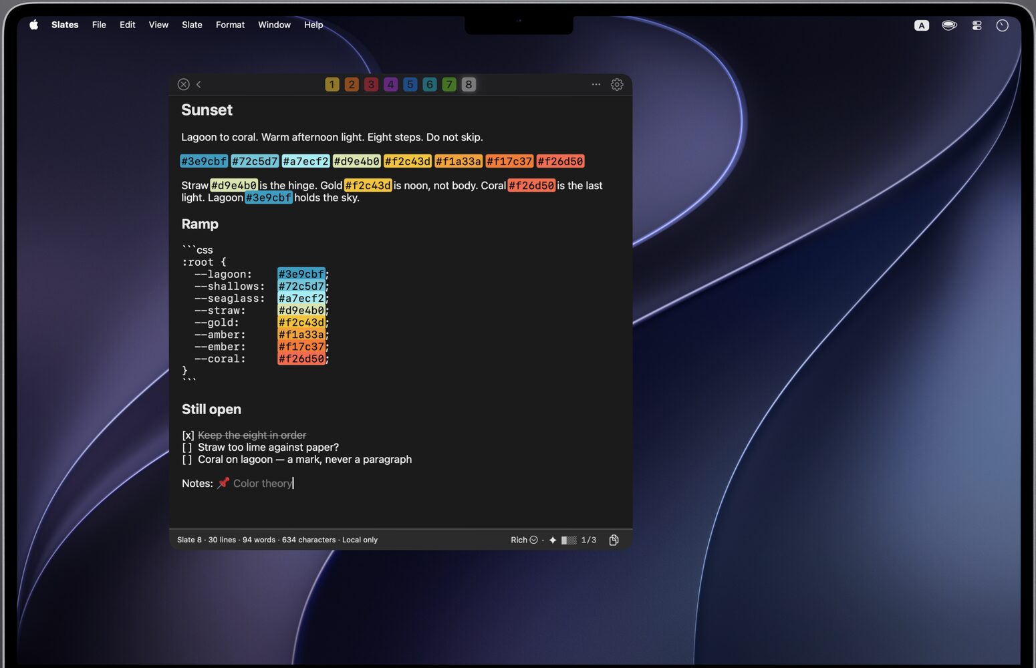The height and width of the screenshot is (668, 1036).
Task: Switch to slate tab 6
Action: coord(430,84)
